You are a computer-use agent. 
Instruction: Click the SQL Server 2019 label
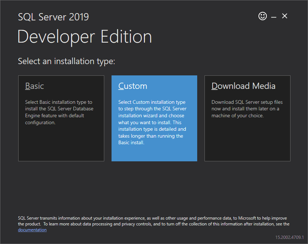pyautogui.click(x=53, y=17)
